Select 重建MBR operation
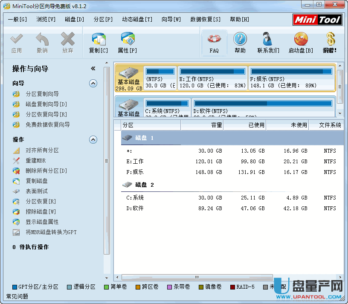This screenshot has height=304, width=348. (x=35, y=161)
